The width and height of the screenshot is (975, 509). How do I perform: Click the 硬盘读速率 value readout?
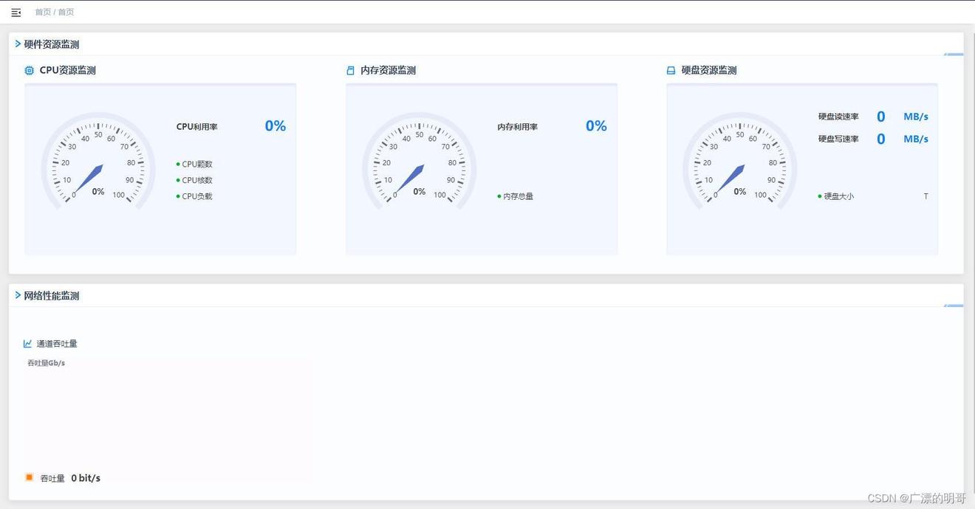[x=880, y=117]
